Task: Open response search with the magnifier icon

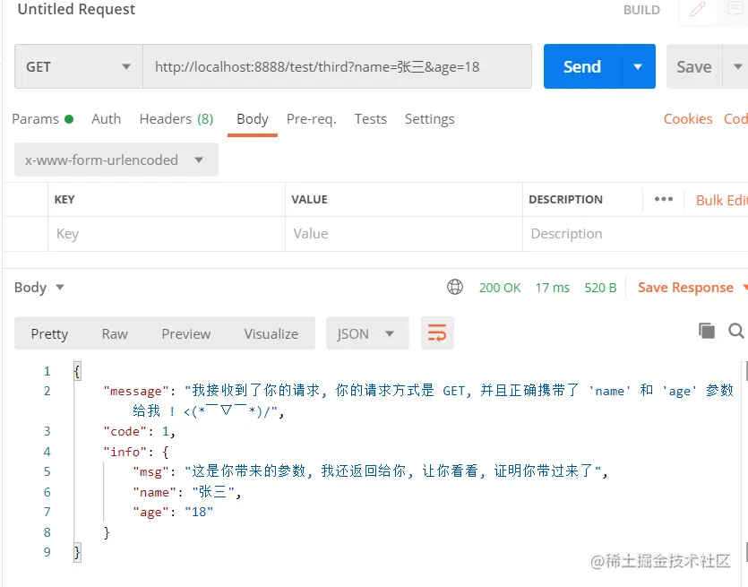Action: point(736,332)
